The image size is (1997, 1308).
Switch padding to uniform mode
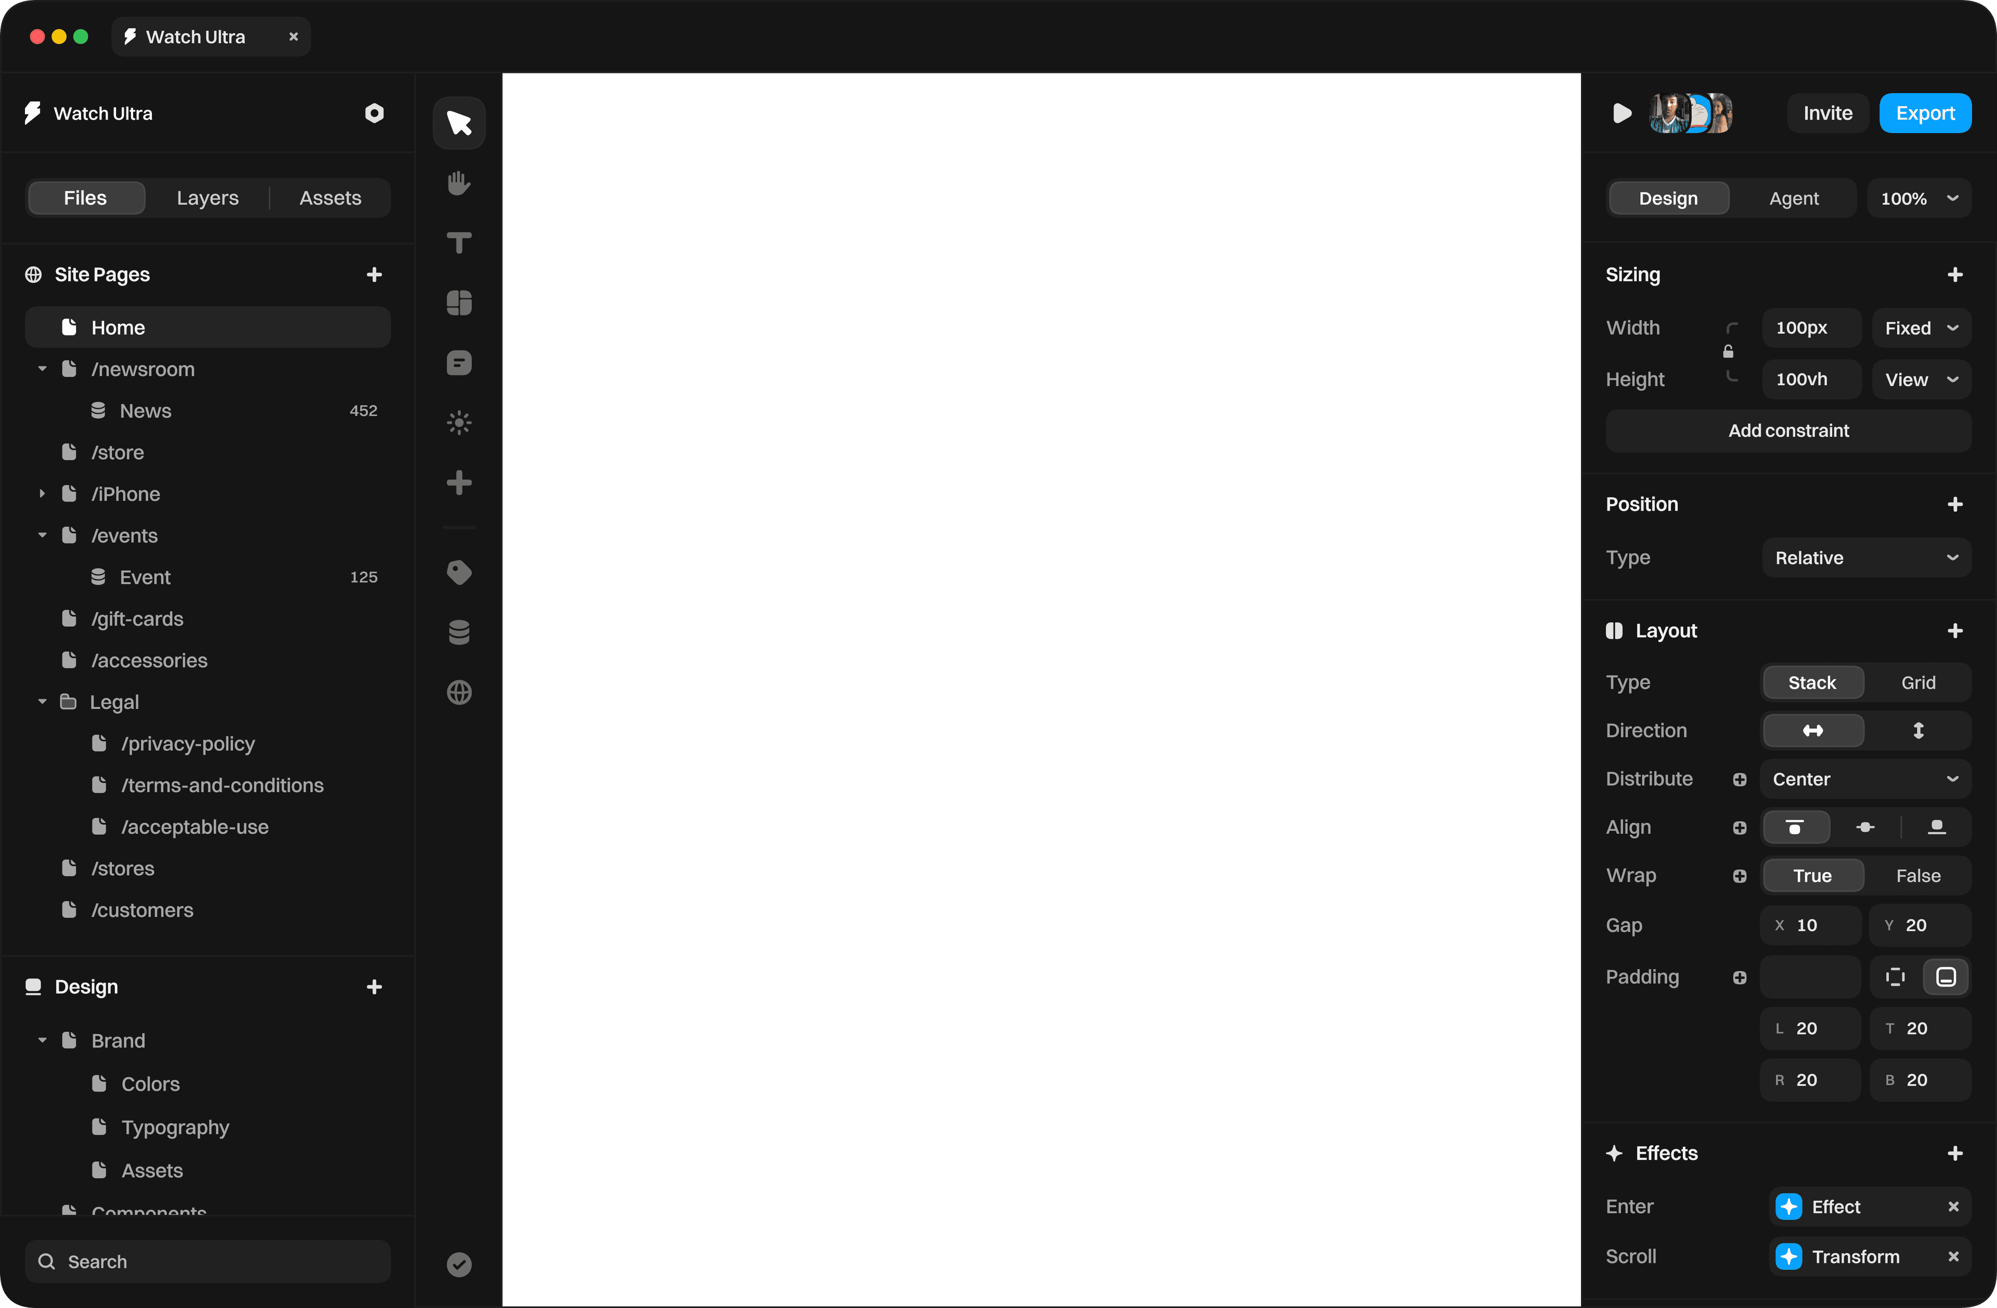pos(1896,977)
